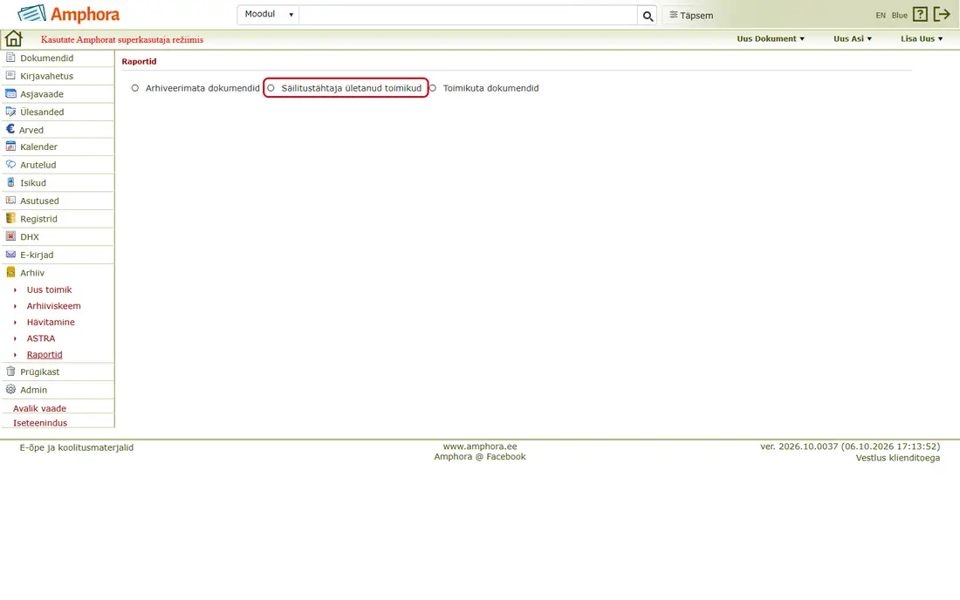Click the DHX sidebar icon
The width and height of the screenshot is (960, 600).
(x=10, y=236)
